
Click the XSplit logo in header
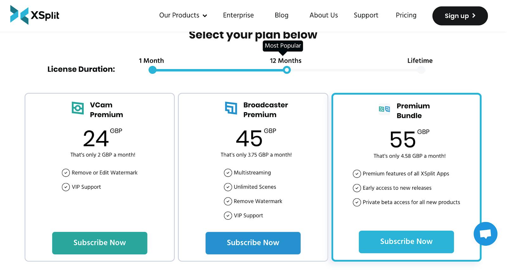point(35,15)
